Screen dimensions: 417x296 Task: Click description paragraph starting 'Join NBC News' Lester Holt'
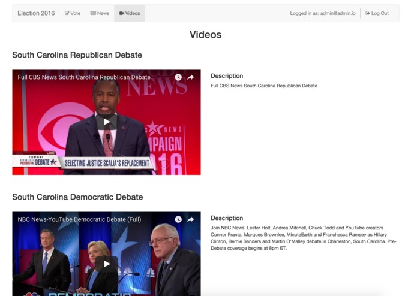coord(304,238)
